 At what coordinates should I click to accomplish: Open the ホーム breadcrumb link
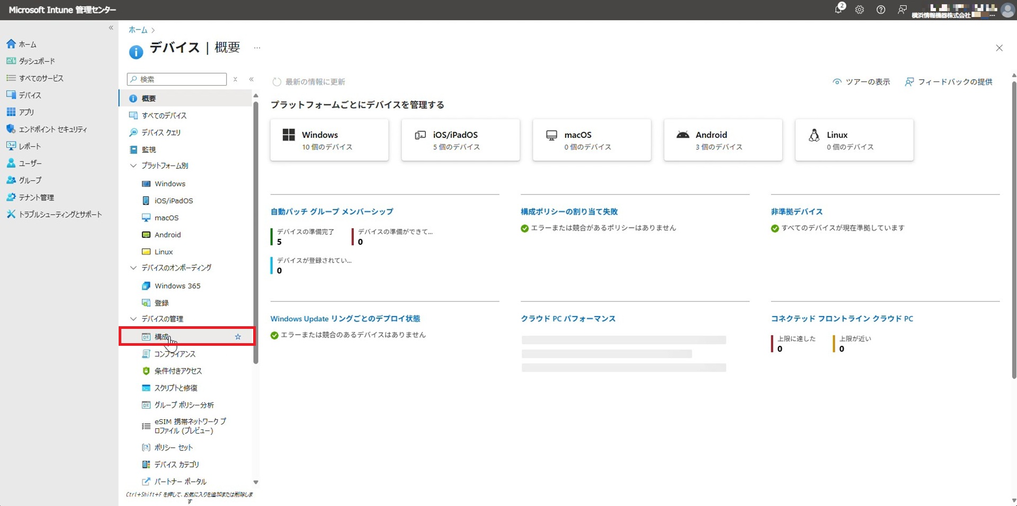click(138, 30)
